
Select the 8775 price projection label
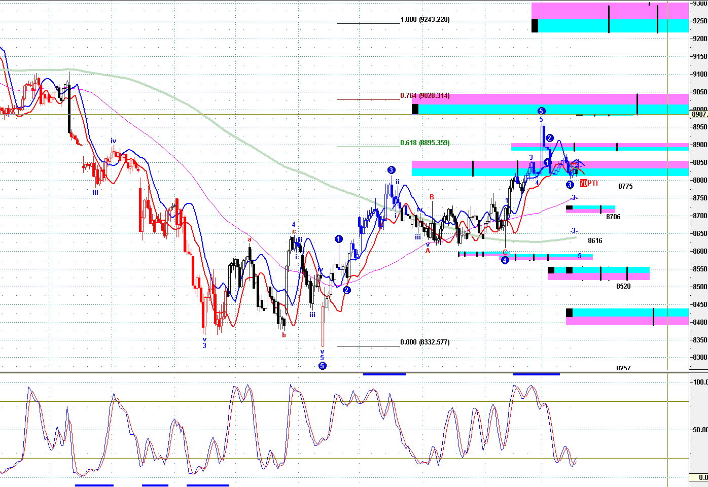coord(625,186)
